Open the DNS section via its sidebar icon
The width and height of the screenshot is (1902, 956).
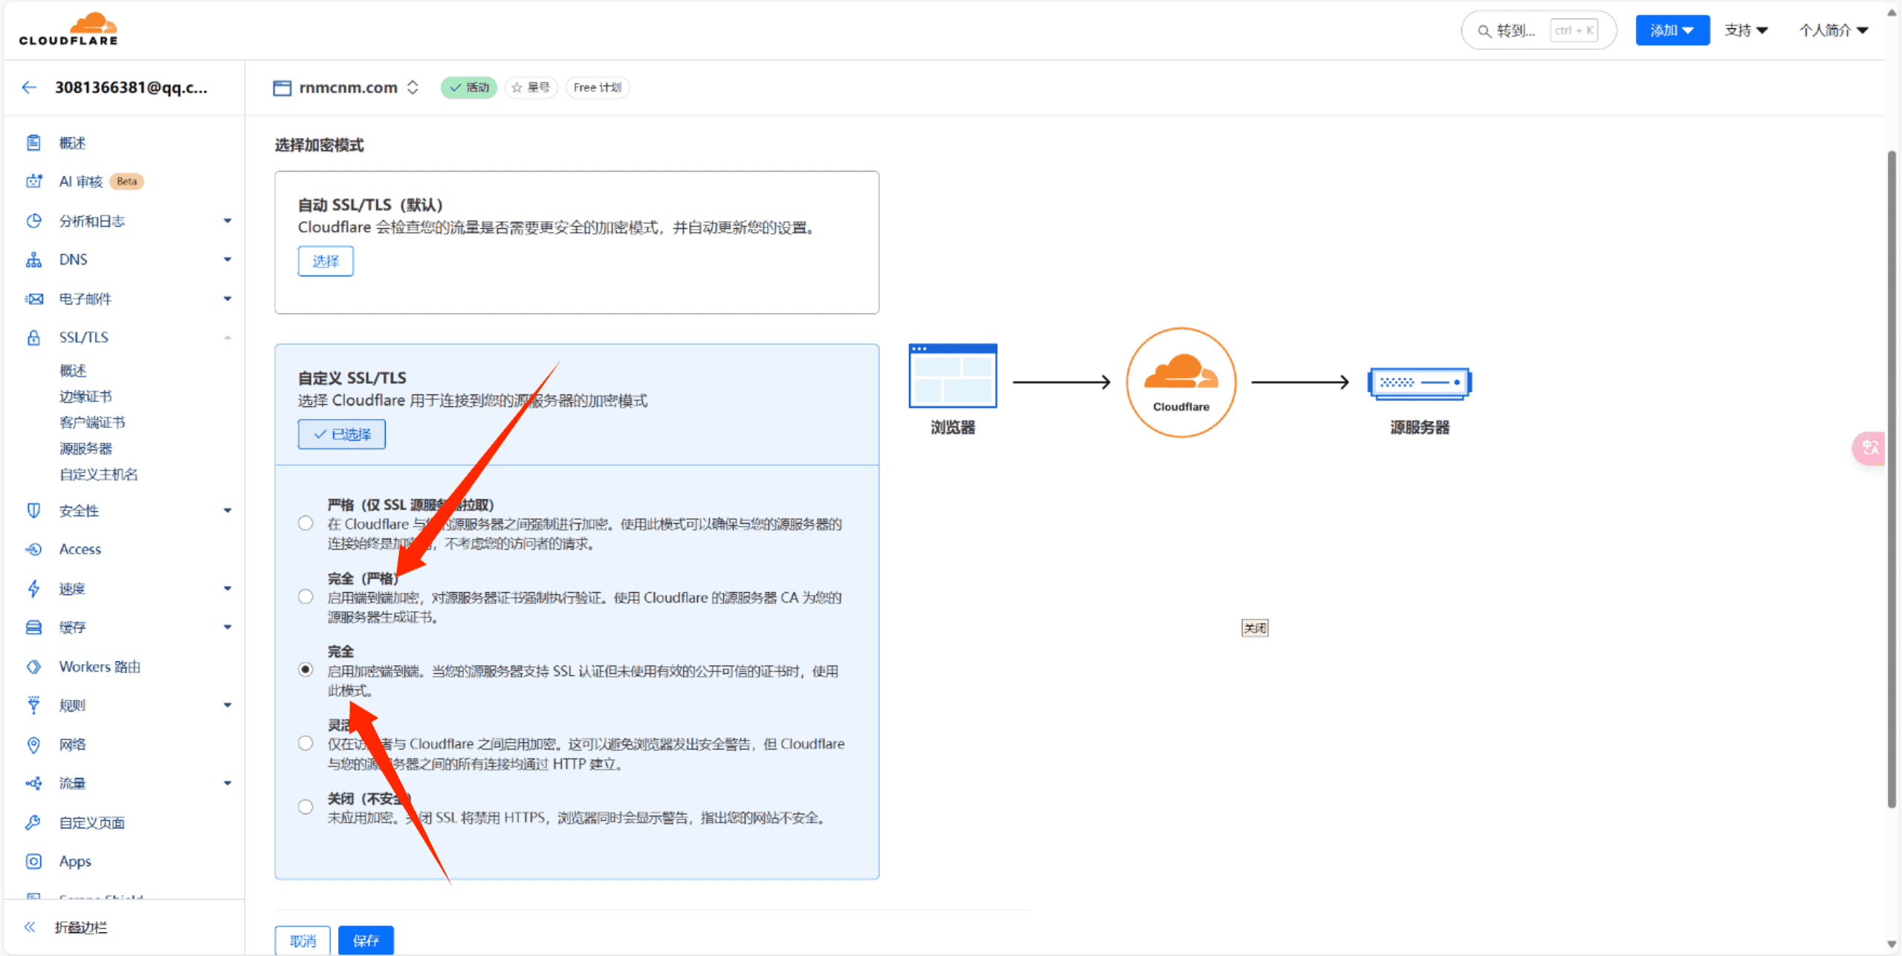[x=33, y=259]
